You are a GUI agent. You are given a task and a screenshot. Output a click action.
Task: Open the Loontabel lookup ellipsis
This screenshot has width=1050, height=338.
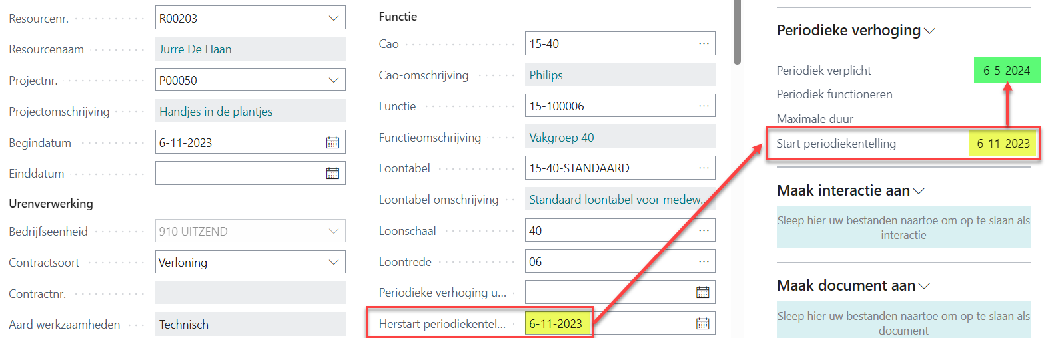tap(704, 168)
